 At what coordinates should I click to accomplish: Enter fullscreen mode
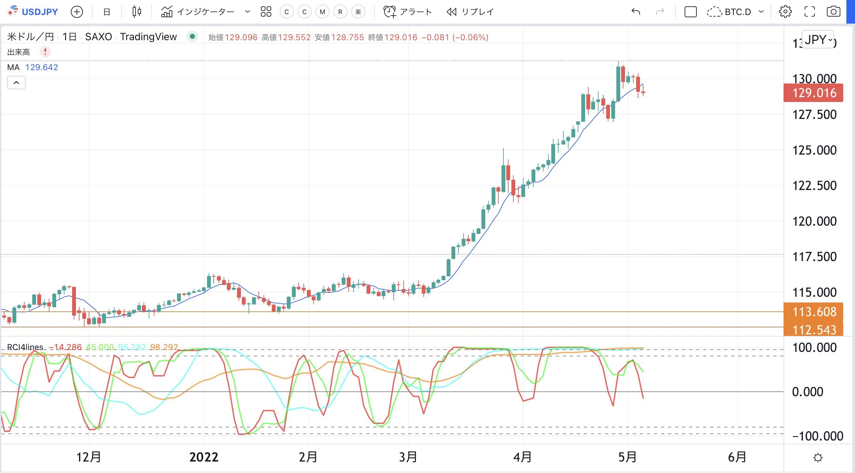(x=810, y=11)
